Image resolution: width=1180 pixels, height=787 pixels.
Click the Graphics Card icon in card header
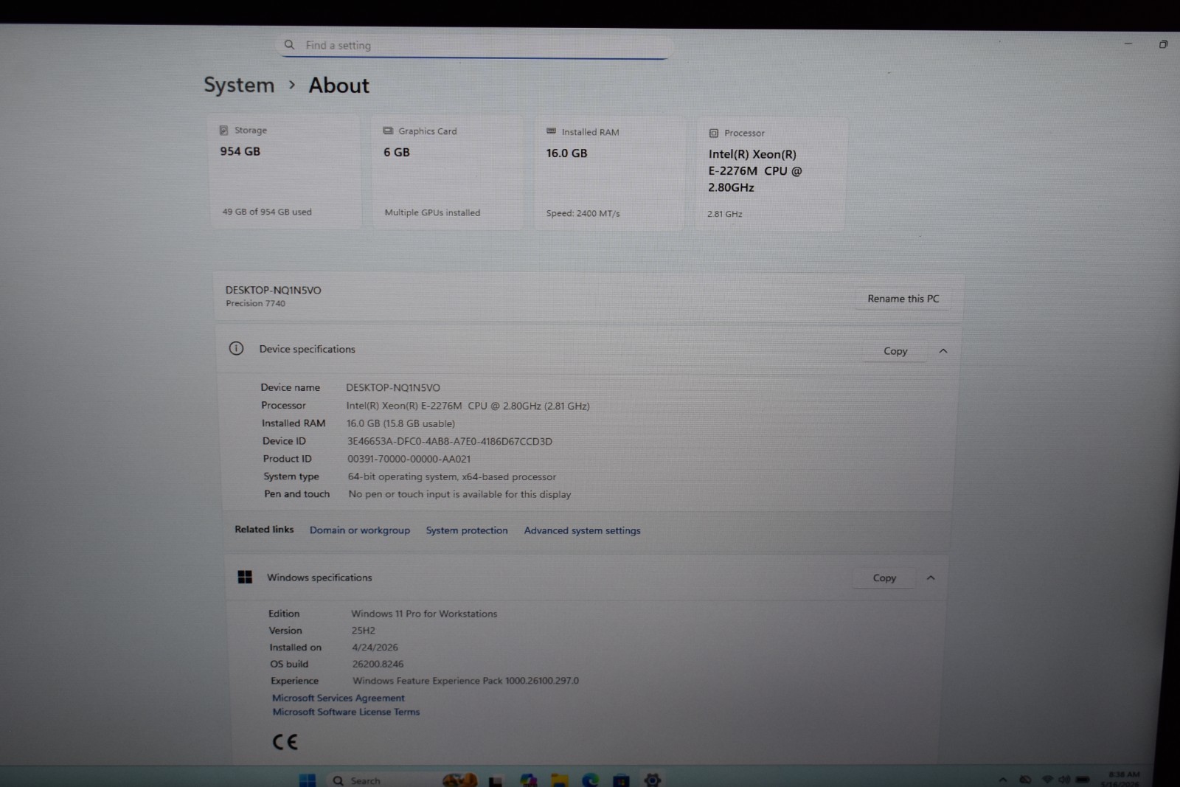388,131
